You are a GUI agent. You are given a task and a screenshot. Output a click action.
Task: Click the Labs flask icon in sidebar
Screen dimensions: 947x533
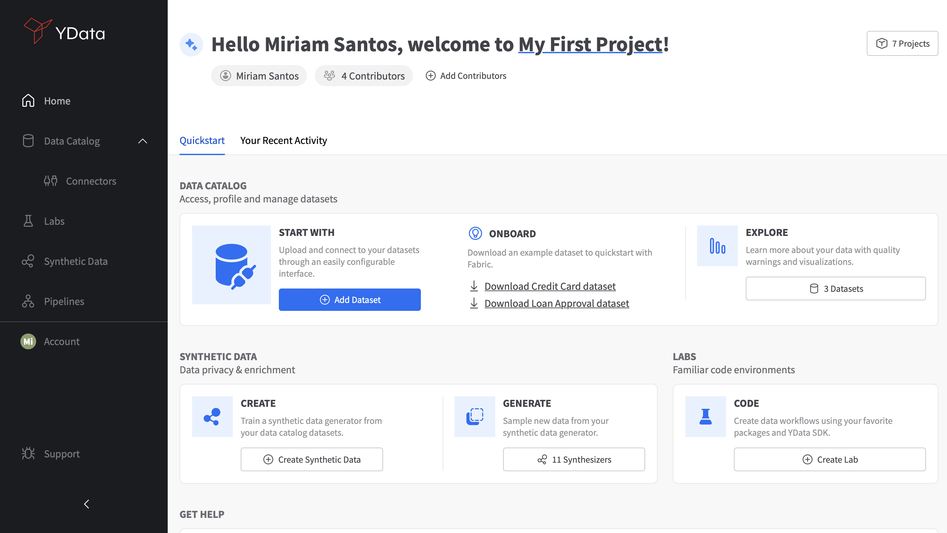[x=28, y=221]
